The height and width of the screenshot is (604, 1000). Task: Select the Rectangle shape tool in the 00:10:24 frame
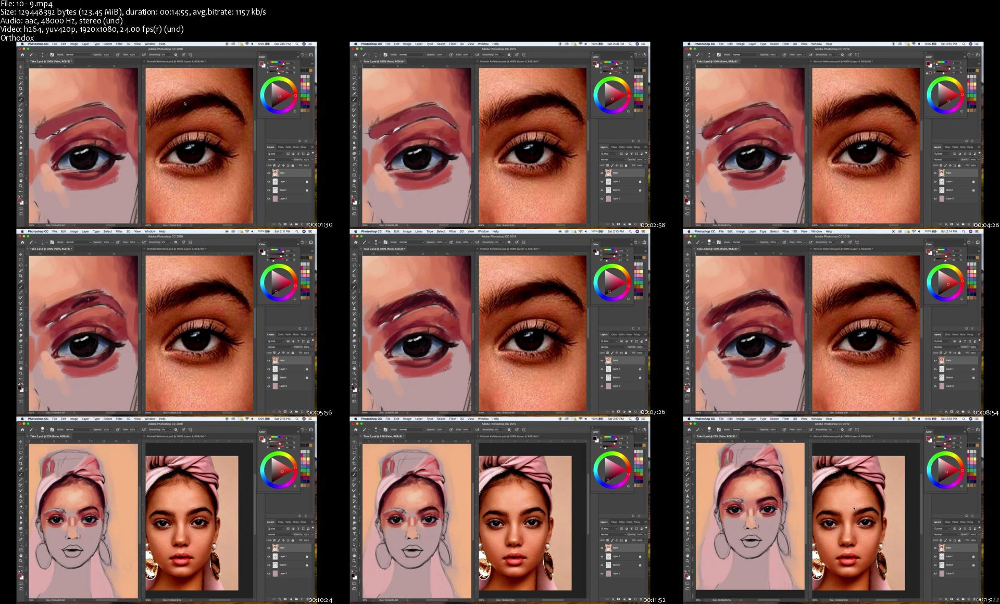(x=21, y=550)
